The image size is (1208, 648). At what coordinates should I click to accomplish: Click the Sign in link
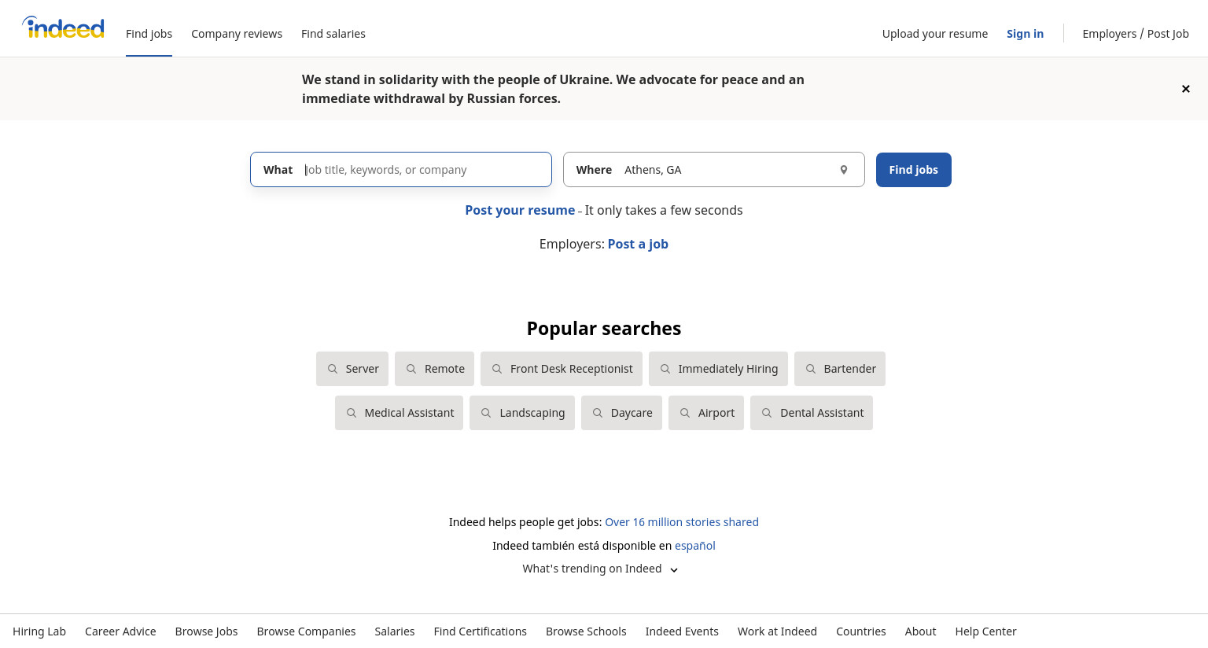tap(1025, 34)
